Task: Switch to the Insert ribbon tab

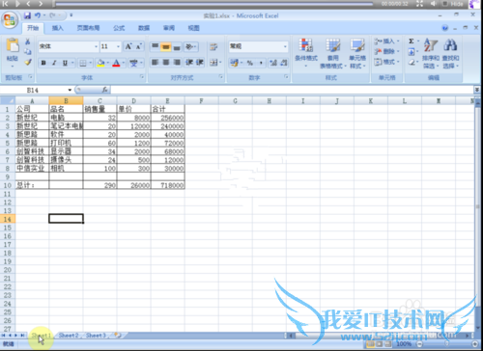Action: coord(58,28)
